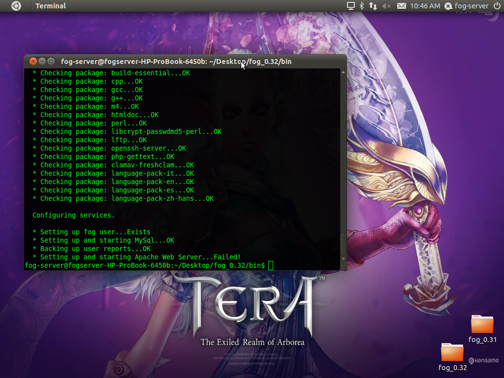The width and height of the screenshot is (504, 378).
Task: Open the muted volume indicator
Action: coord(386,6)
